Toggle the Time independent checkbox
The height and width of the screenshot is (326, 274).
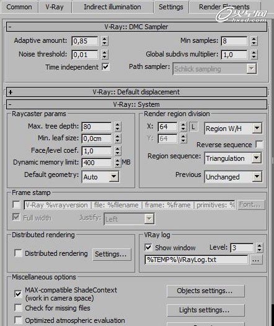point(105,67)
